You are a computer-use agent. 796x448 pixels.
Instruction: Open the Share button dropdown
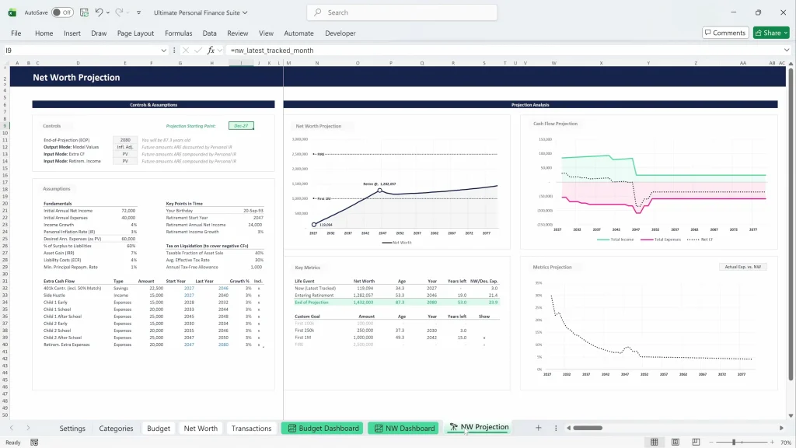click(x=784, y=33)
